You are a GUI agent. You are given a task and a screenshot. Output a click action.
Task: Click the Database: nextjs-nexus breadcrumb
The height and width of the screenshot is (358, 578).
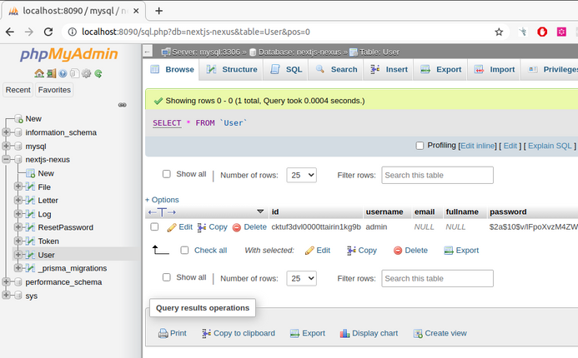pyautogui.click(x=299, y=52)
